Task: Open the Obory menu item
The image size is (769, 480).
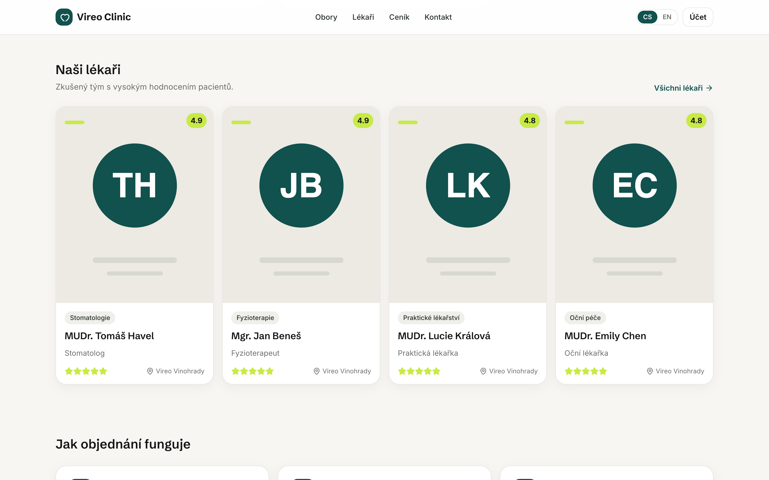Action: pyautogui.click(x=326, y=17)
